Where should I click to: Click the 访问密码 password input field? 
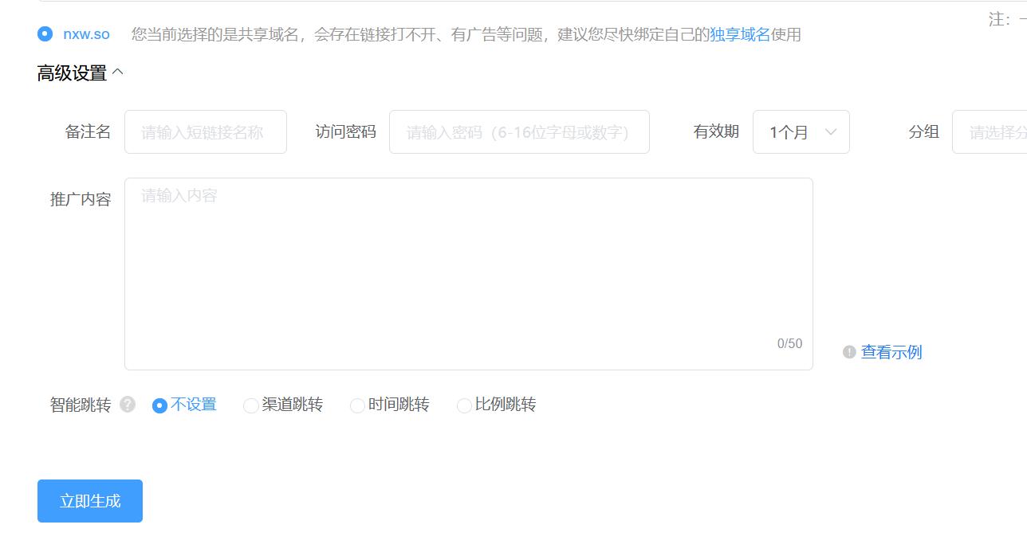tap(518, 131)
